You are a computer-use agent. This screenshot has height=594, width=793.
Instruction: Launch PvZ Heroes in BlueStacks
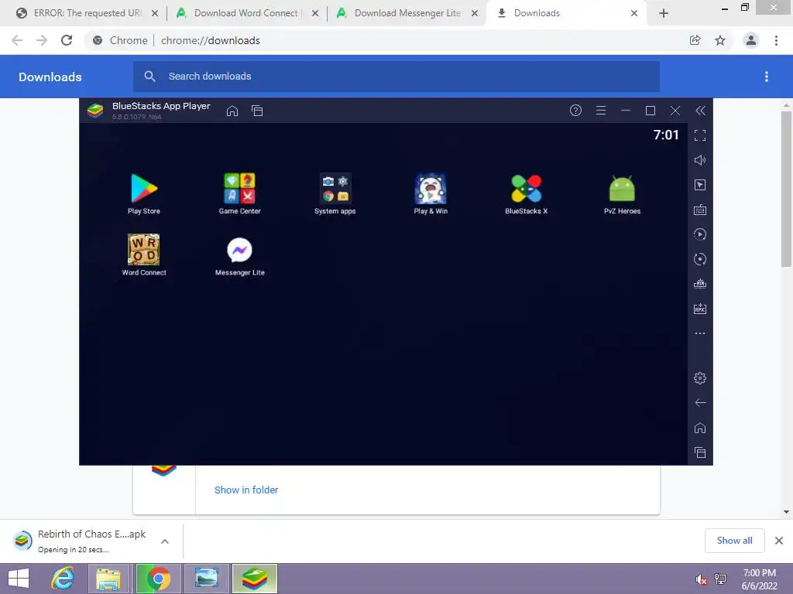tap(622, 194)
